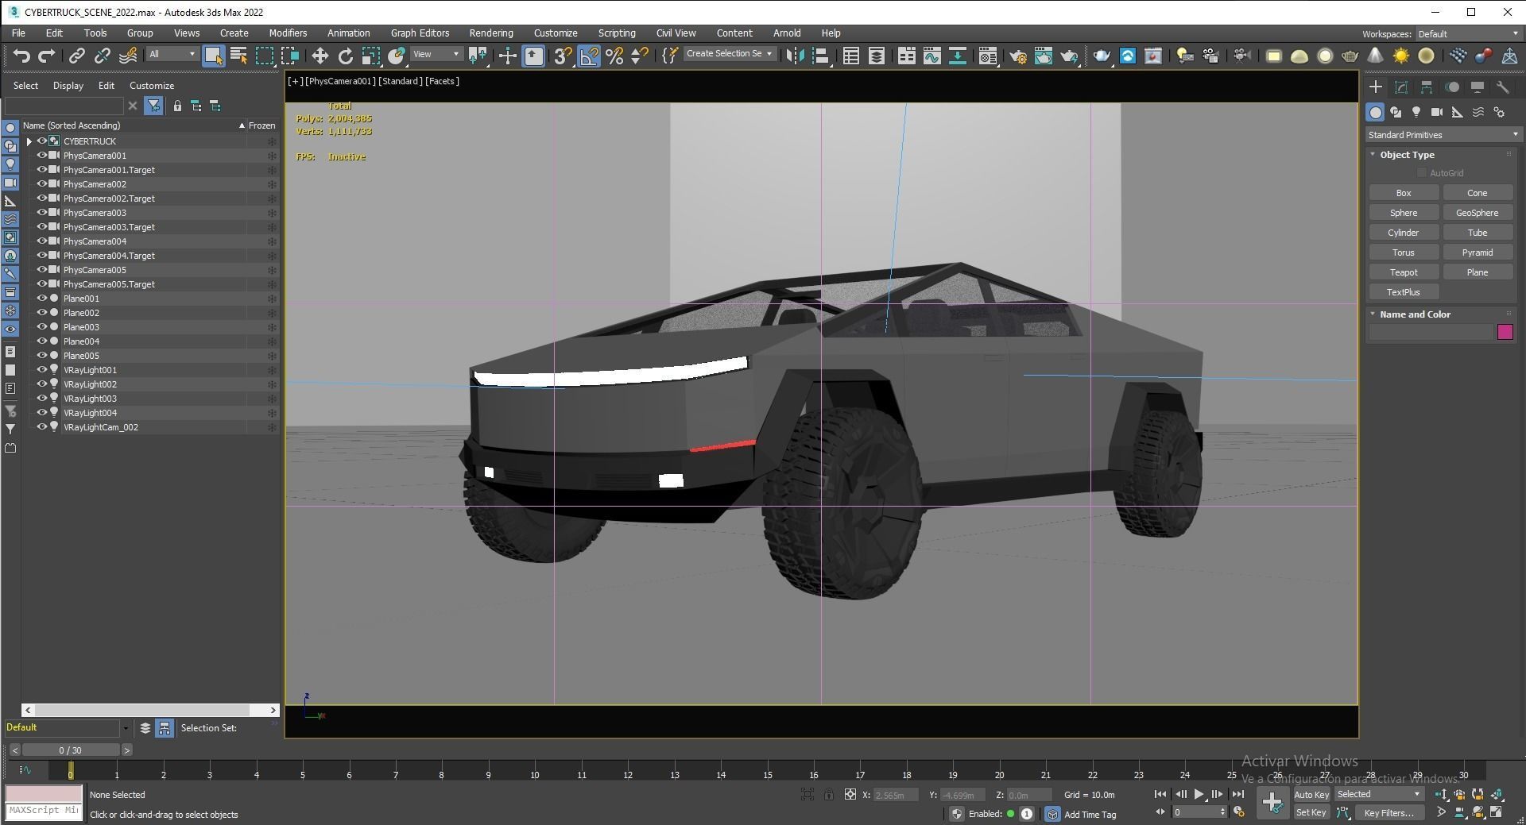Open Key Filters dialog
The width and height of the screenshot is (1526, 825).
tap(1389, 813)
